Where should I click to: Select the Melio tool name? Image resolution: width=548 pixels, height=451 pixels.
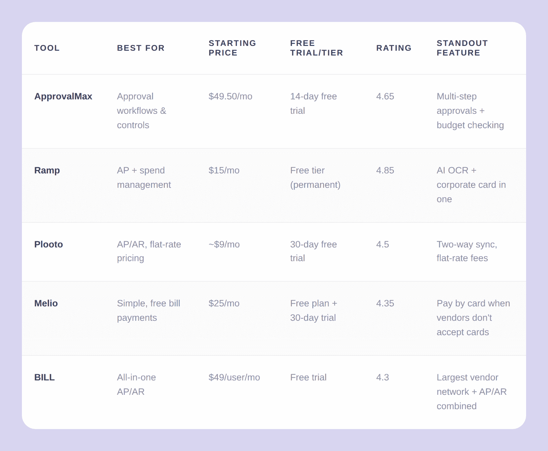click(x=46, y=303)
